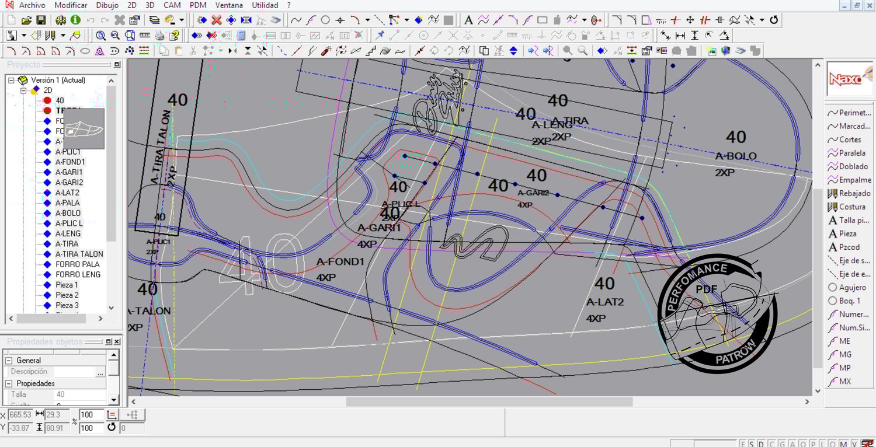Collapse the General properties section
This screenshot has height=447, width=876.
pos(9,361)
